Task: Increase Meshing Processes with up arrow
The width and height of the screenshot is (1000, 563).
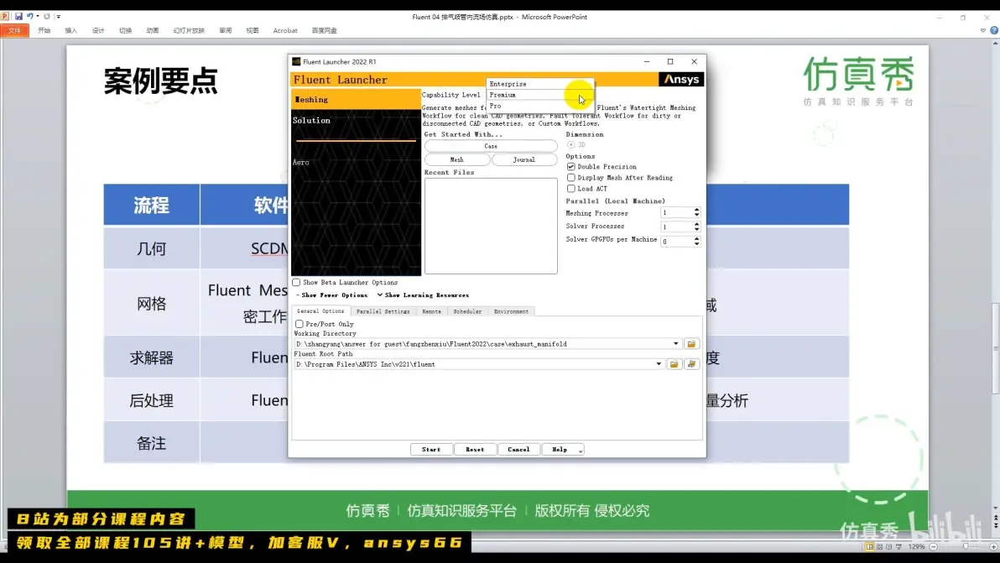Action: (x=696, y=210)
